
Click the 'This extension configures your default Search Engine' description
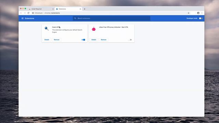(67, 31)
